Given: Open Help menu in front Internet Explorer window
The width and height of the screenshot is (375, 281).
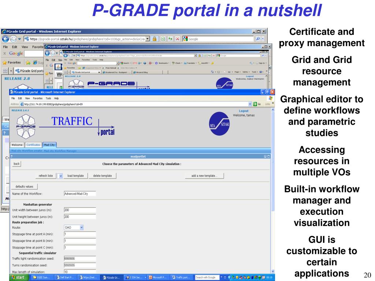Looking at the screenshot, I should tap(56, 98).
